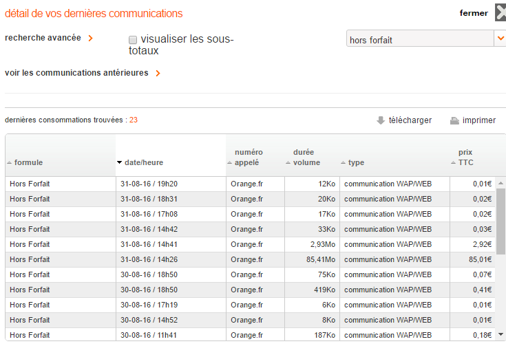This screenshot has height=357, width=506.
Task: Sort by prix TTC arrow
Action: (454, 162)
